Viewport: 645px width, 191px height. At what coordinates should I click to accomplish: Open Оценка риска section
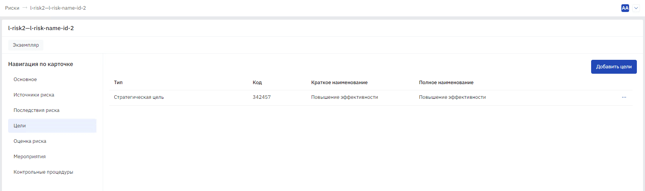point(52,141)
